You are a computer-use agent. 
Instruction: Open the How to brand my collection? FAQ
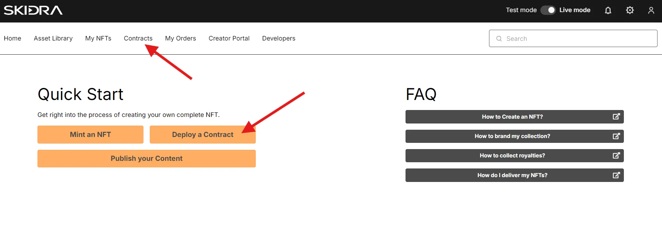(x=515, y=136)
